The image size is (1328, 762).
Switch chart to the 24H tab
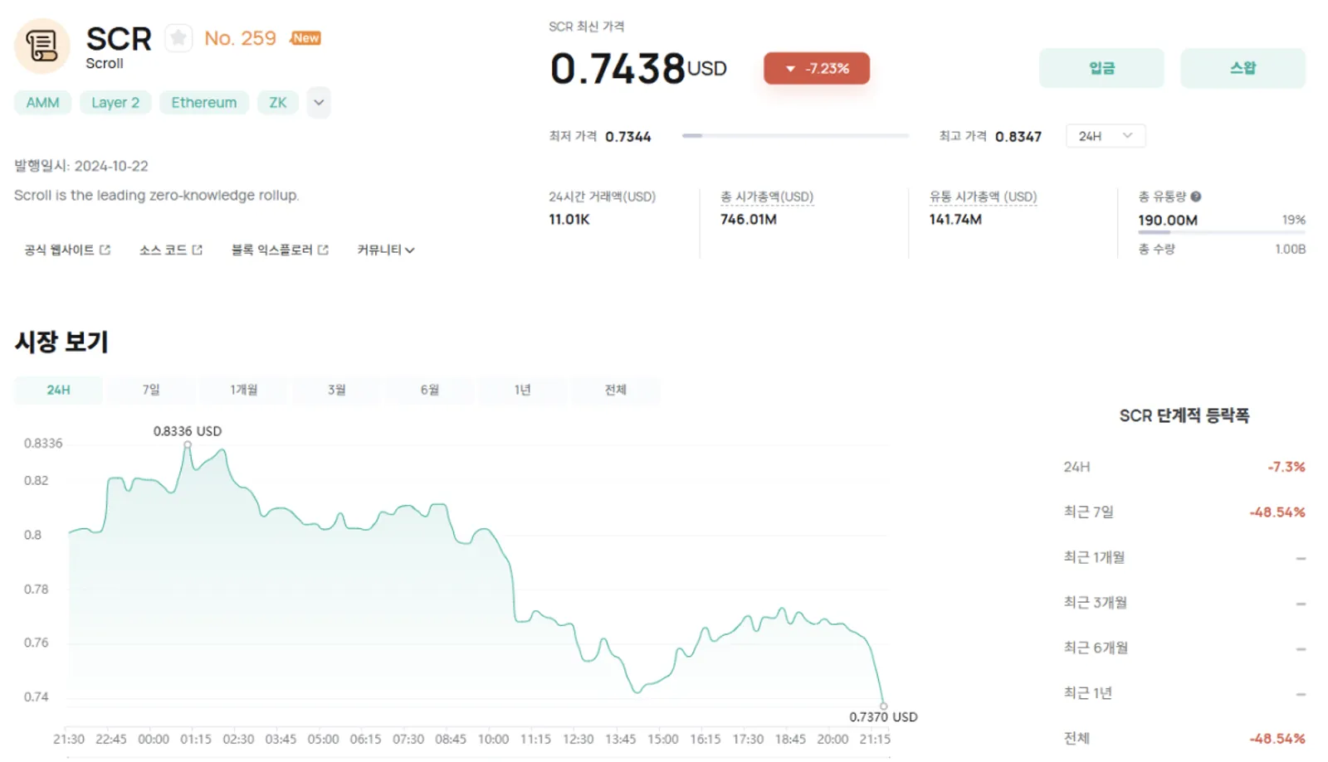coord(58,390)
